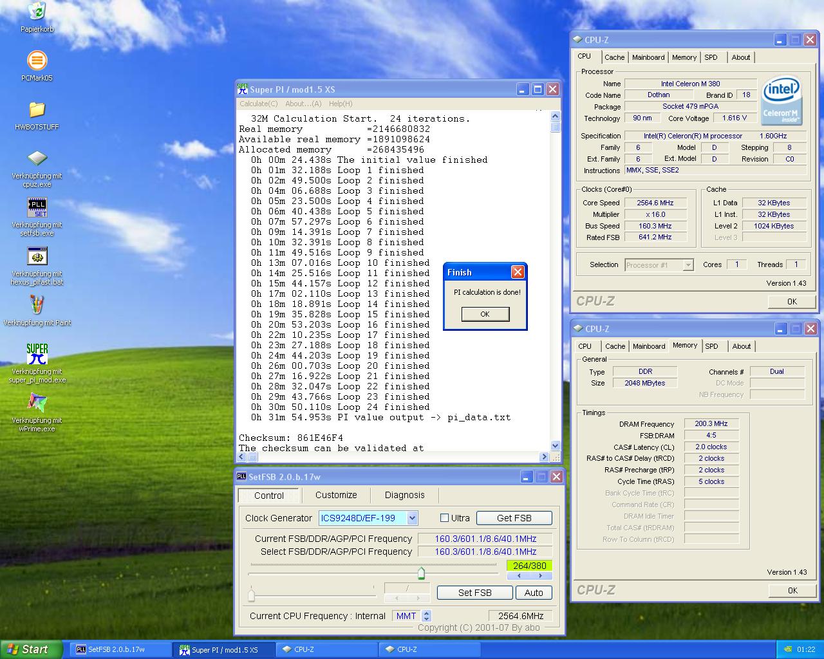
Task: Click the Loop 24 finished line
Action: tap(341, 407)
